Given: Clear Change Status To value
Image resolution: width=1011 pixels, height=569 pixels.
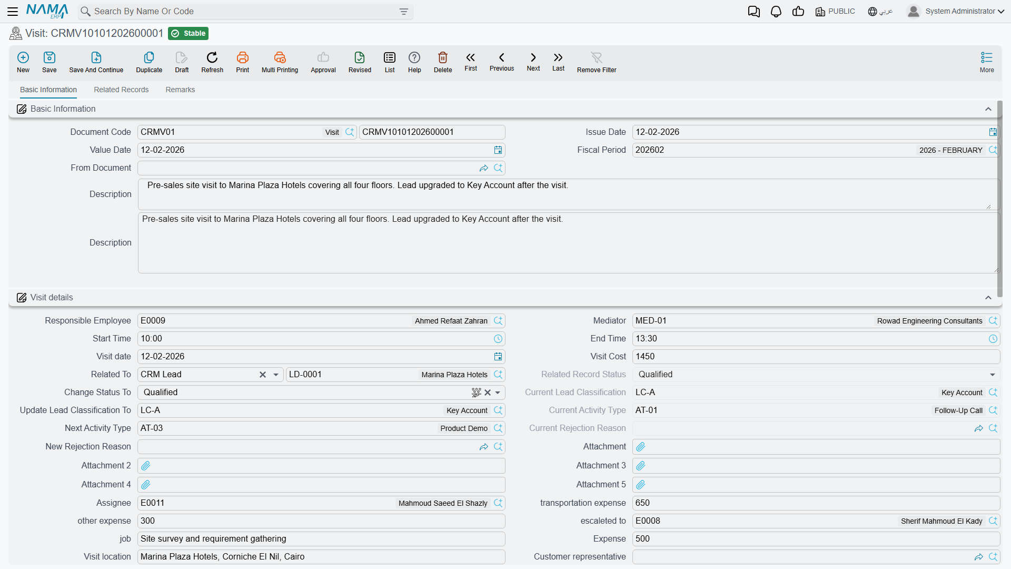Looking at the screenshot, I should pos(488,393).
